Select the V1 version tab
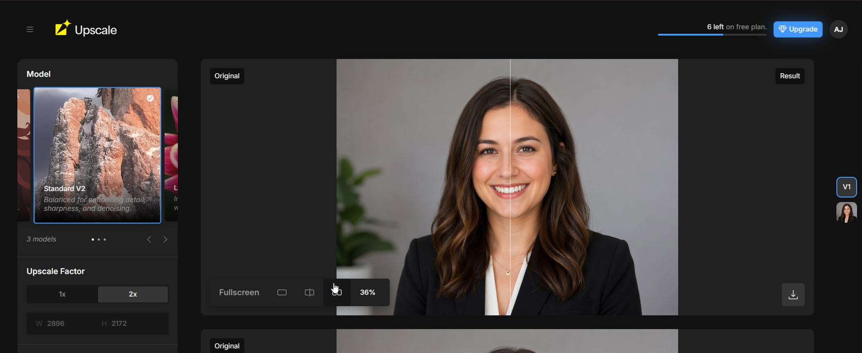This screenshot has width=862, height=353. point(846,187)
